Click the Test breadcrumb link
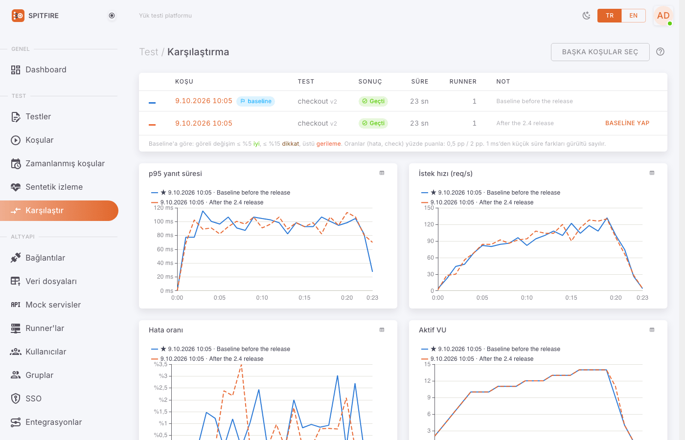Screen dimensions: 685x440 click(x=149, y=52)
